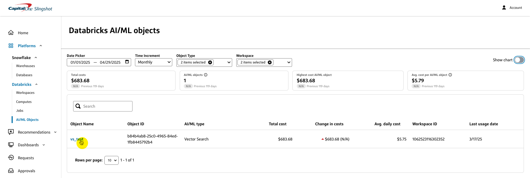Sort by Avg. daily cost column header
Screen dimensions: 530x178
pos(387,124)
